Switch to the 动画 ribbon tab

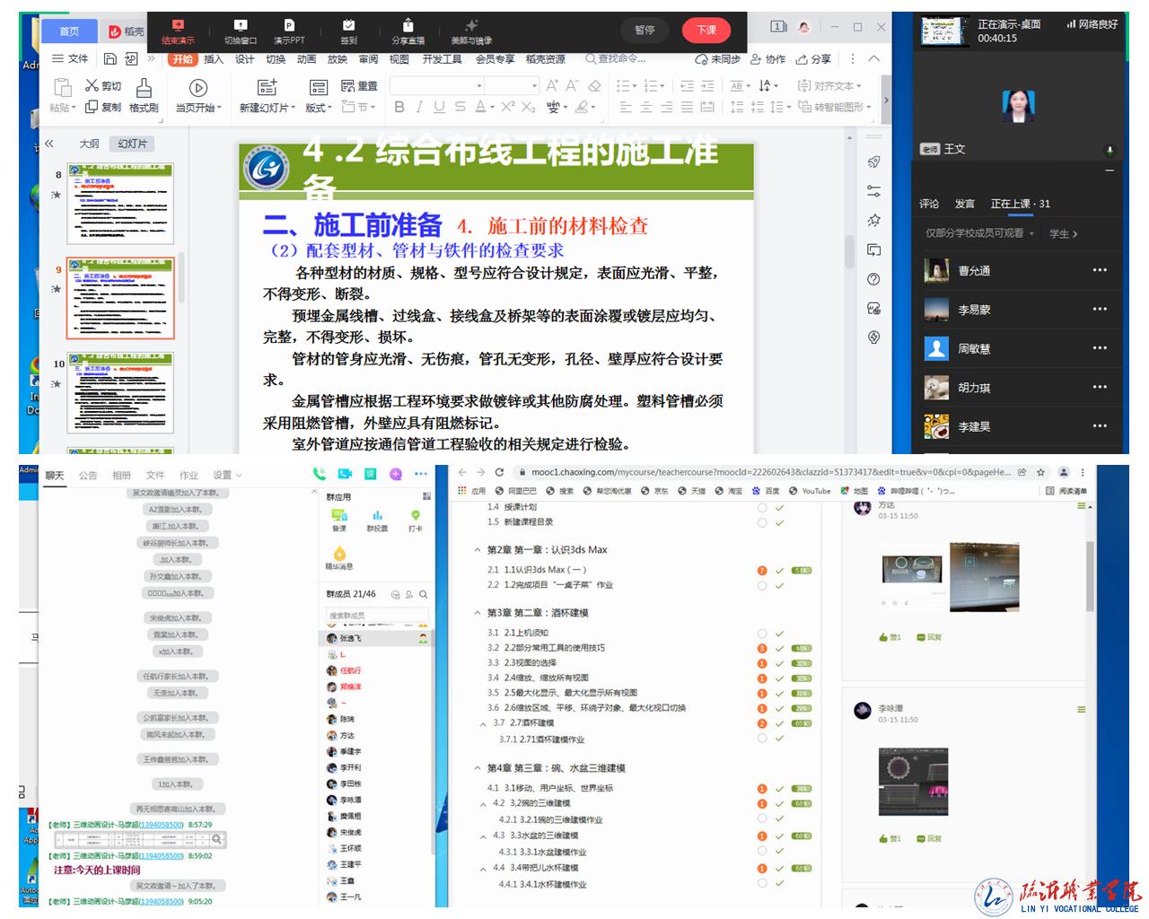point(306,59)
